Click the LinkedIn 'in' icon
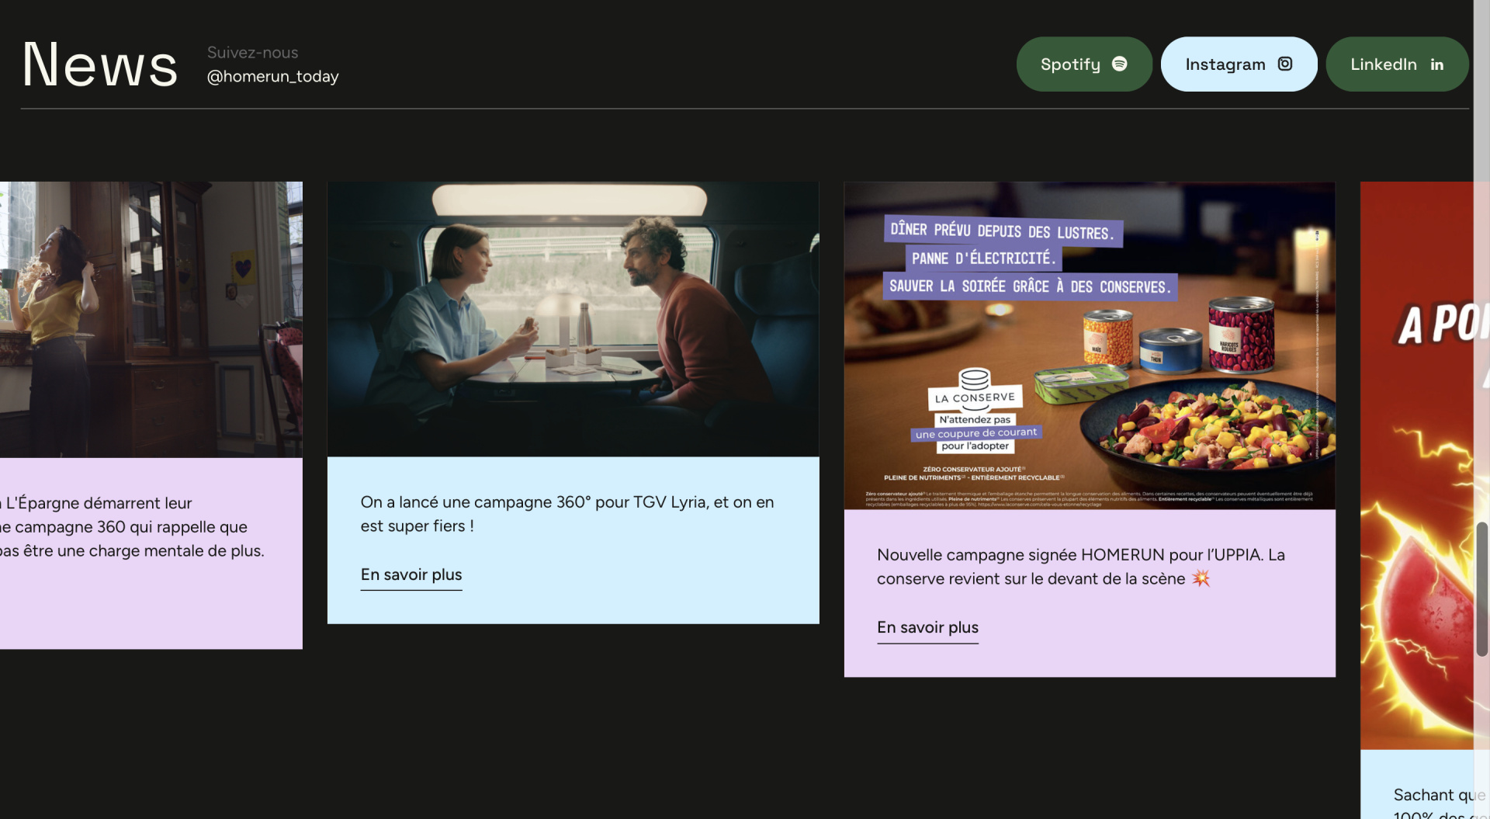The image size is (1490, 819). 1437,64
